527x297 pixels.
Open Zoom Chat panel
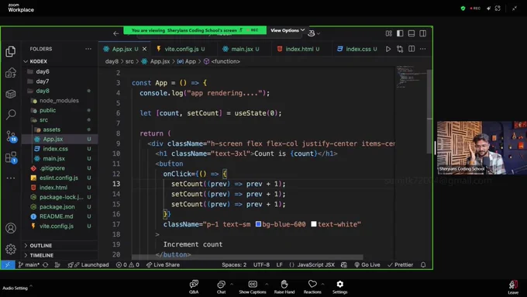tap(221, 287)
